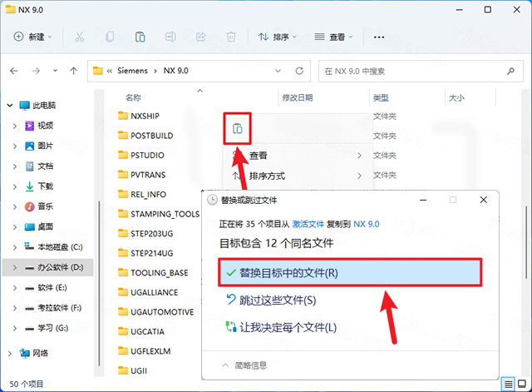
Task: Collapse the This PC (此电脑) tree node
Action: click(x=10, y=106)
